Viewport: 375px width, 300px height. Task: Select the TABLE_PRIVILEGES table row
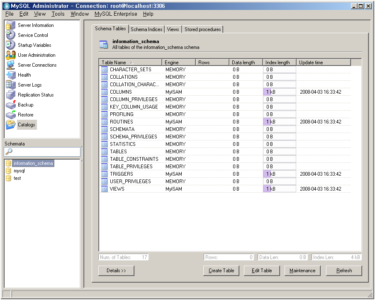[225, 167]
